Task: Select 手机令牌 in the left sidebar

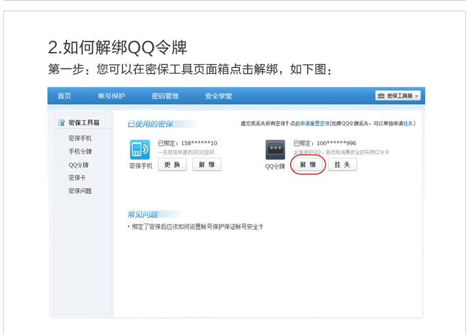Action: [x=80, y=152]
